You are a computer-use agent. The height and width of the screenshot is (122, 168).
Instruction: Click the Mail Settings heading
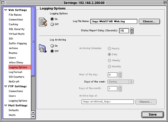(x=18, y=105)
